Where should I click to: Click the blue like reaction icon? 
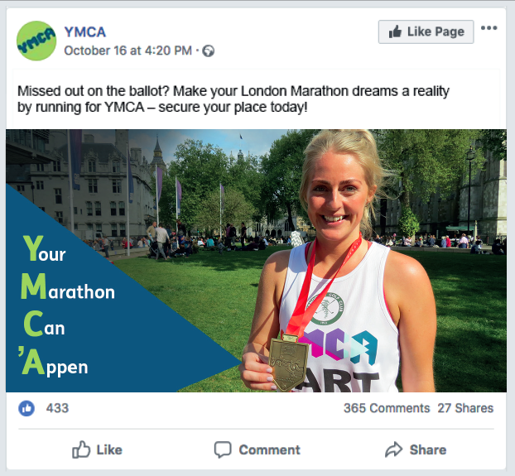click(26, 408)
